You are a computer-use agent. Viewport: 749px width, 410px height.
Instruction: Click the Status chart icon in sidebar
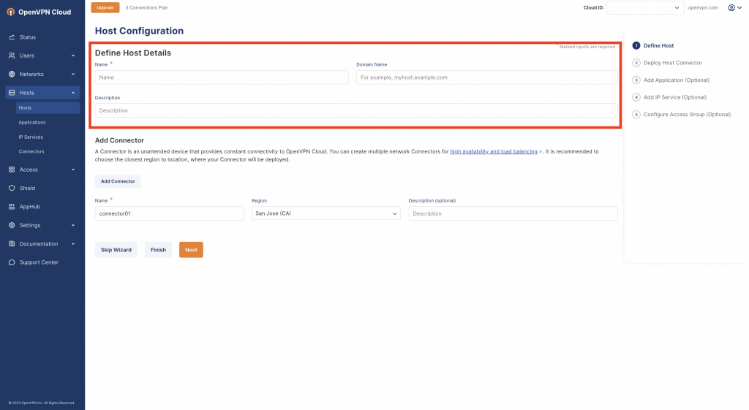pyautogui.click(x=12, y=37)
